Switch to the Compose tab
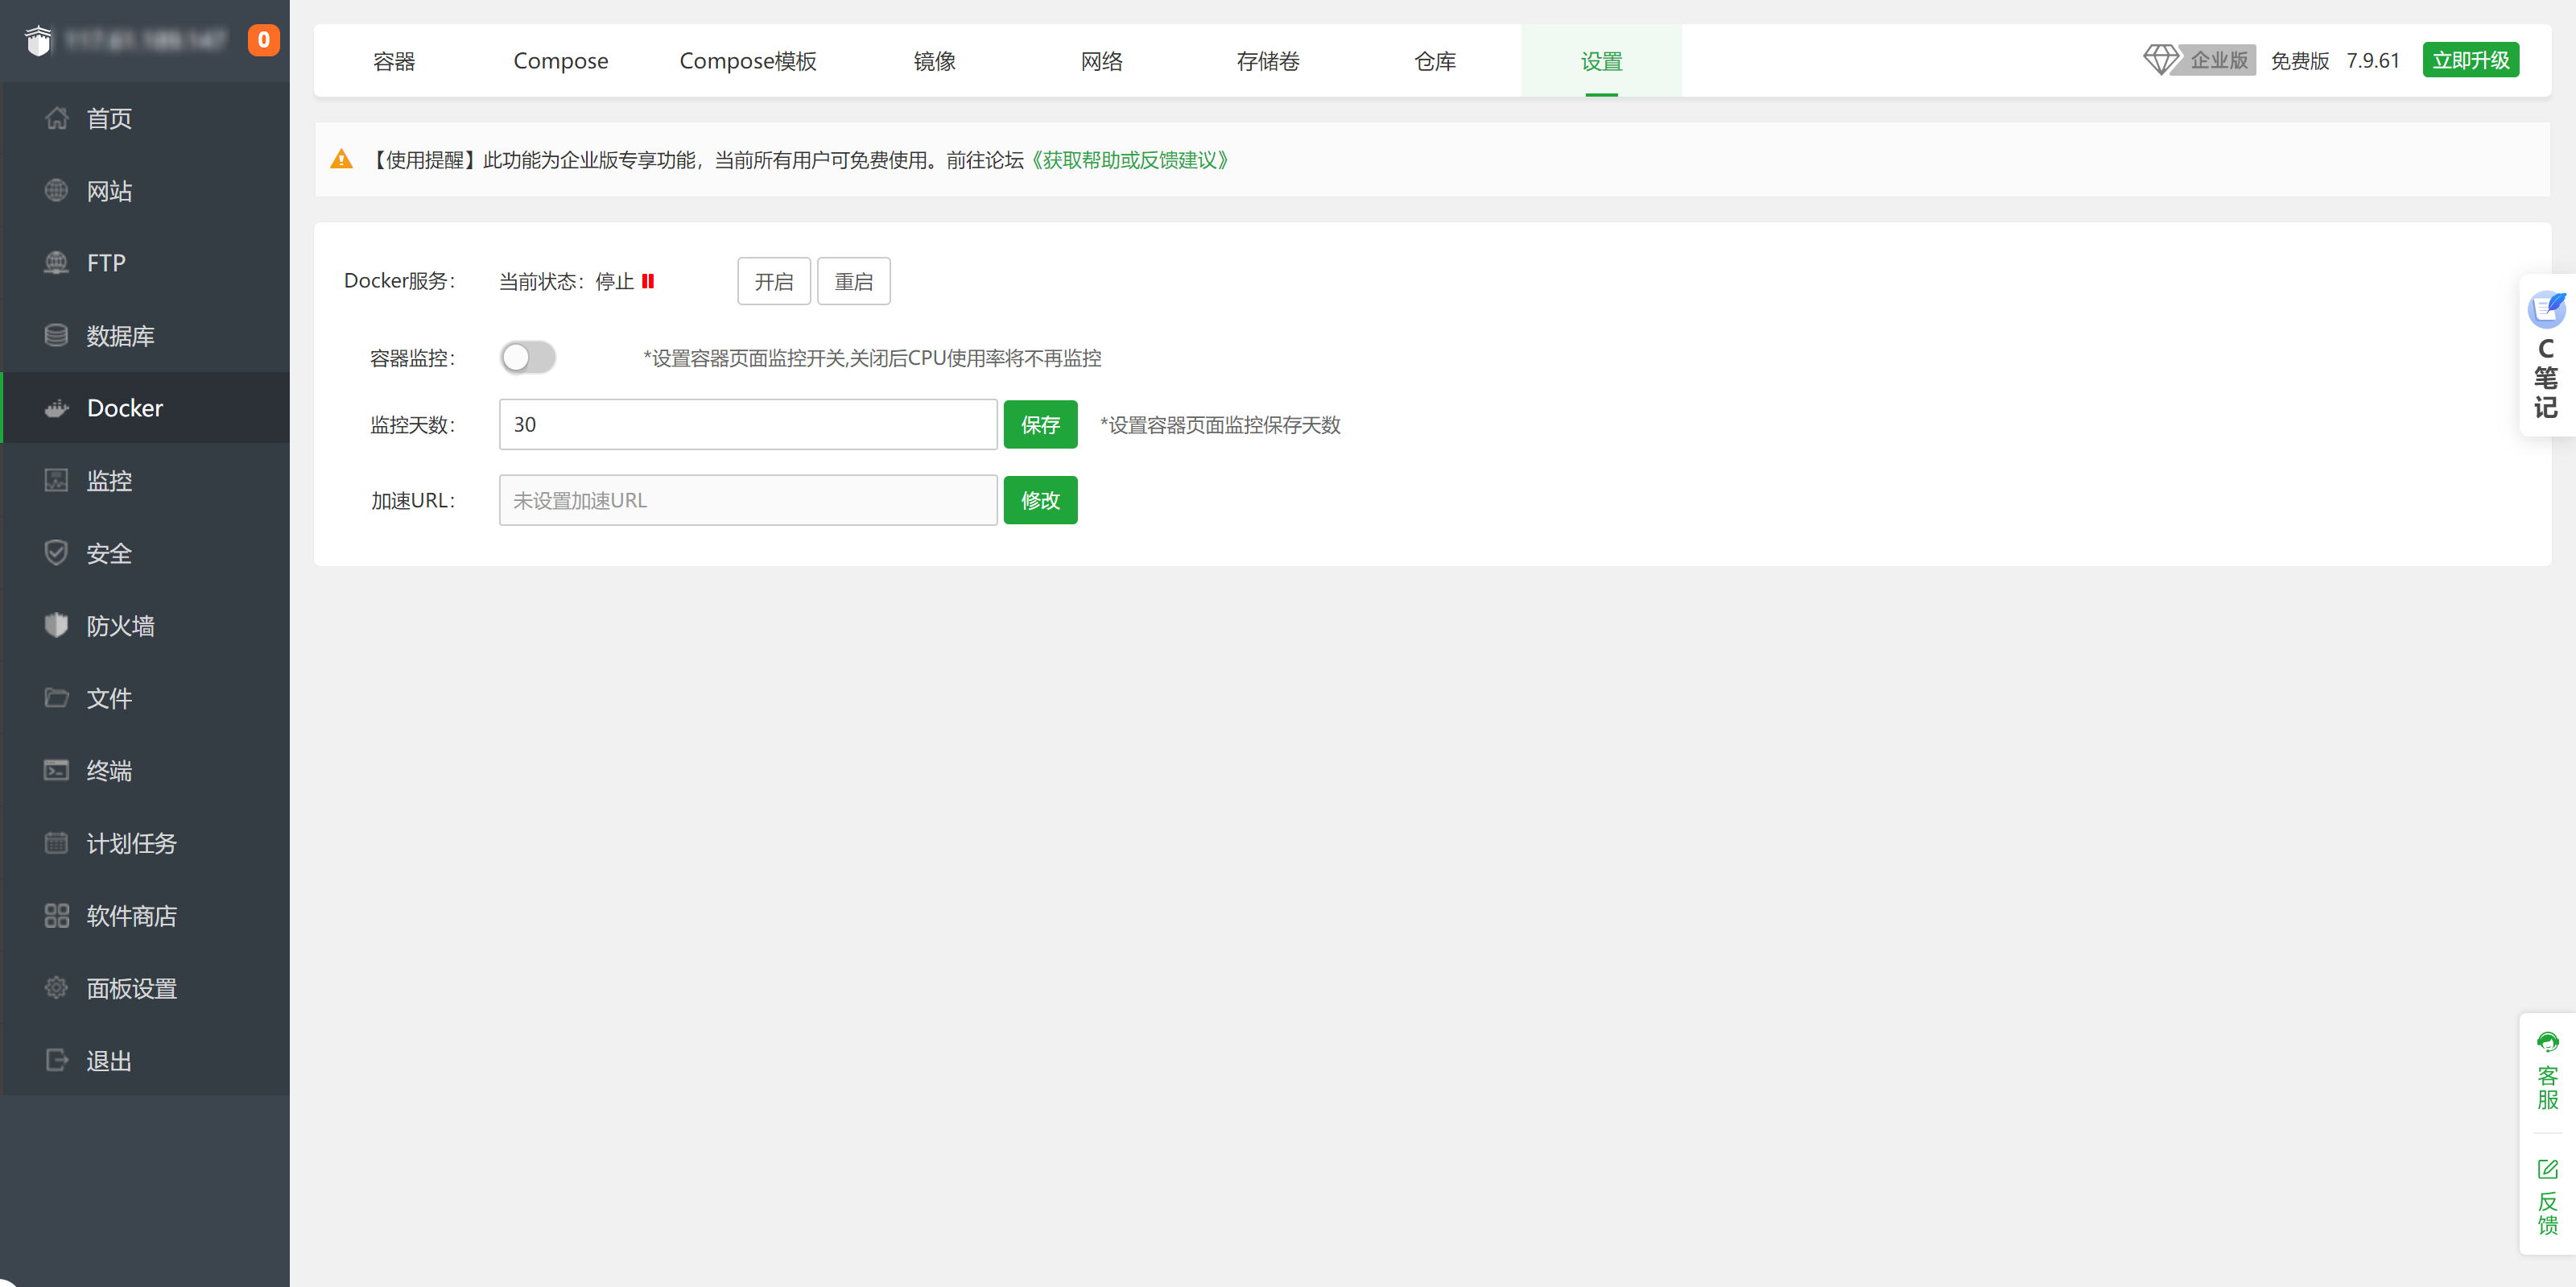The image size is (2576, 1287). (x=560, y=61)
